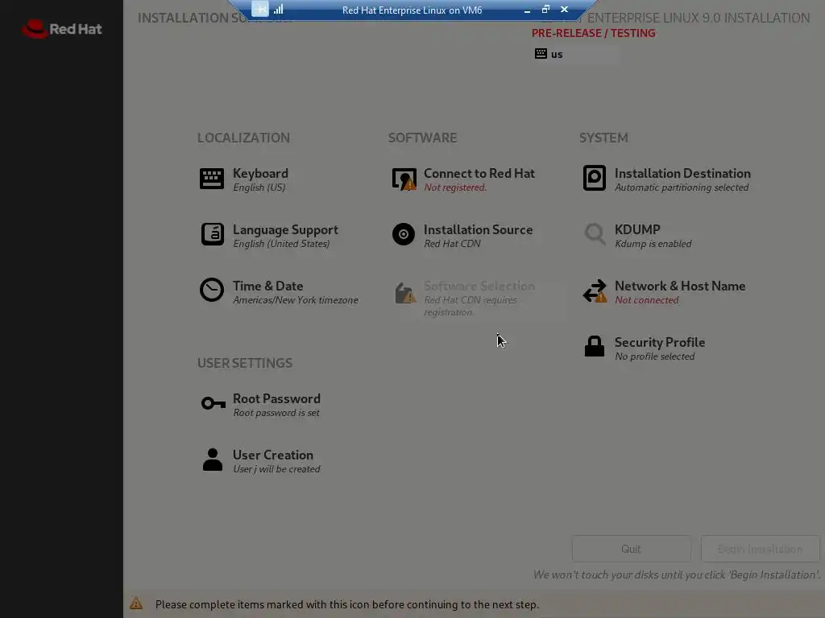This screenshot has width=825, height=618.
Task: Restore down the VM window
Action: pos(545,9)
